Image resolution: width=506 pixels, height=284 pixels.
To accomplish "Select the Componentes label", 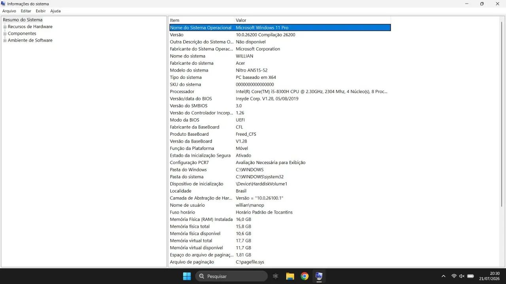I will point(22,34).
